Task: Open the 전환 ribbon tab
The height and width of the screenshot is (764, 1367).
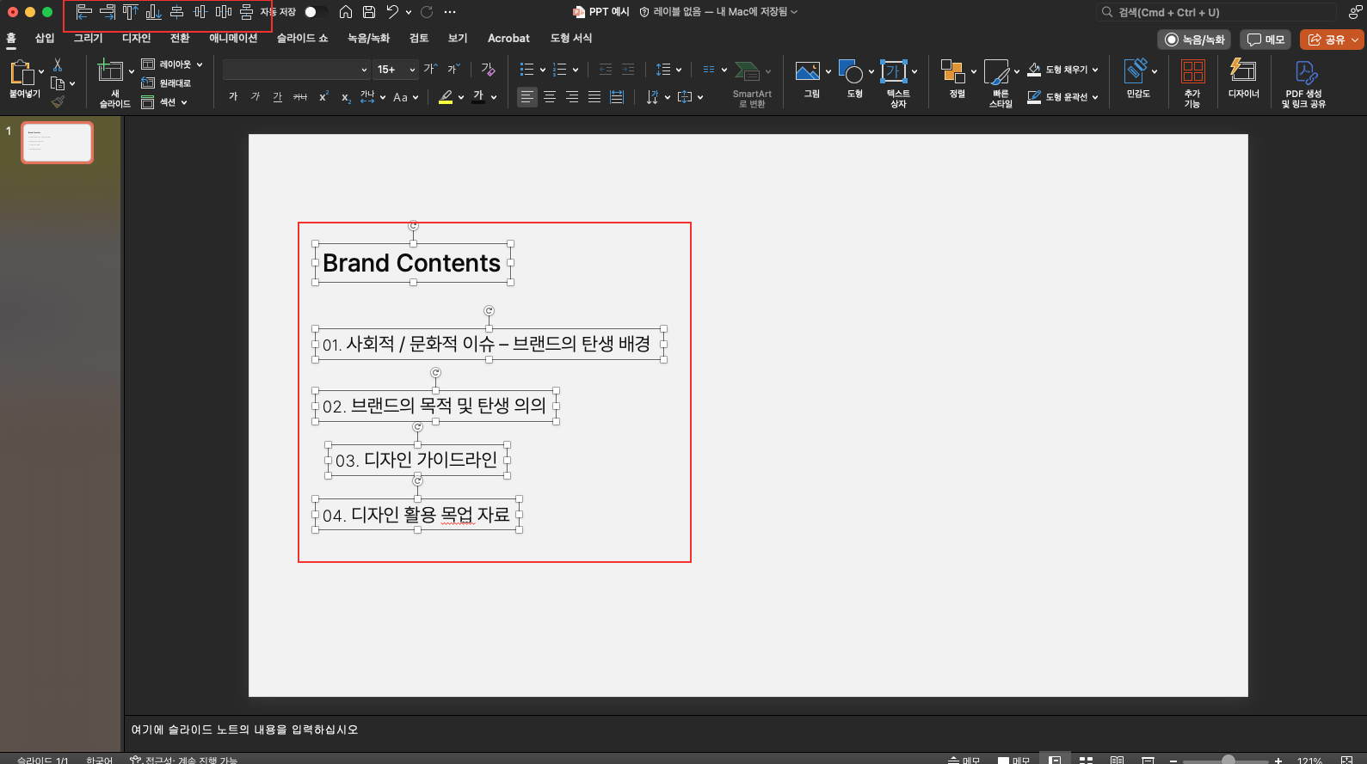Action: (x=180, y=38)
